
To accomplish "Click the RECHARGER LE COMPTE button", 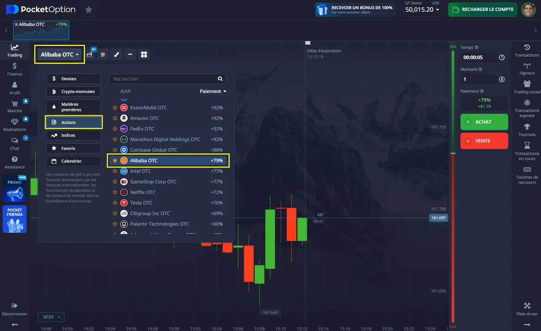I will (x=483, y=9).
